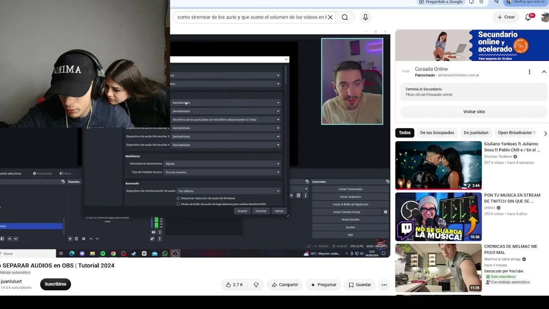Click Aplicar in the settings dialog

click(279, 211)
